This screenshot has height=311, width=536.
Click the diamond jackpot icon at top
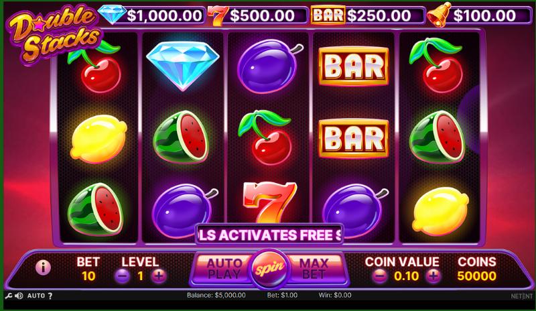(112, 14)
